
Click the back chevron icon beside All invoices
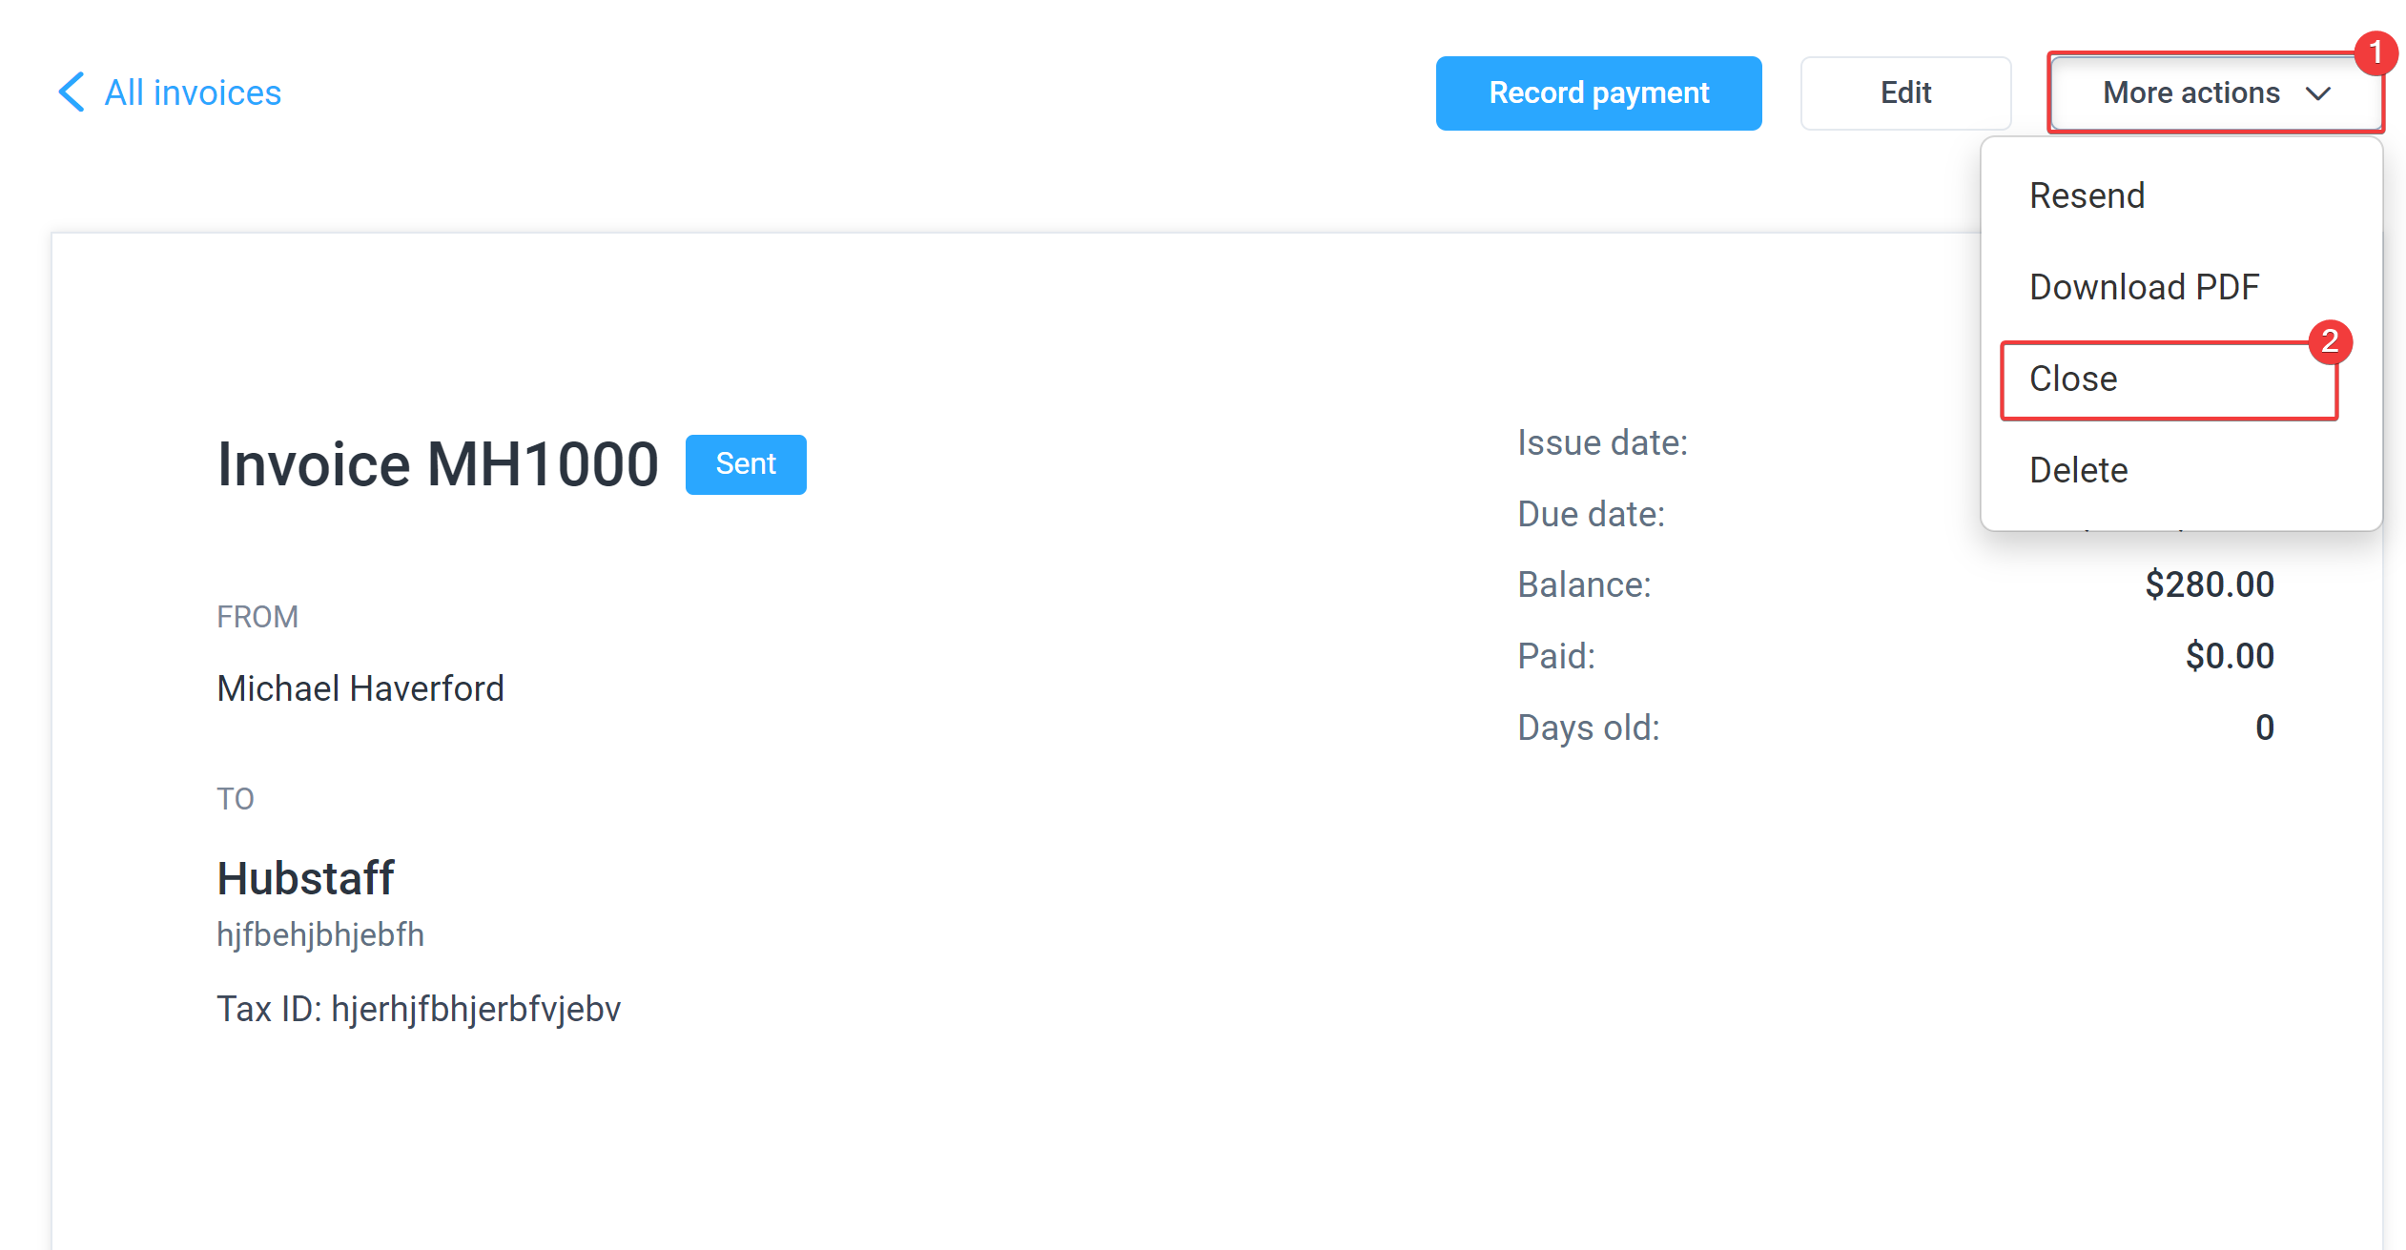(72, 92)
